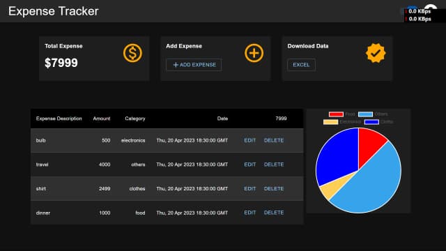The image size is (446, 251).
Task: Select the shirt description cell
Action: (x=40, y=189)
